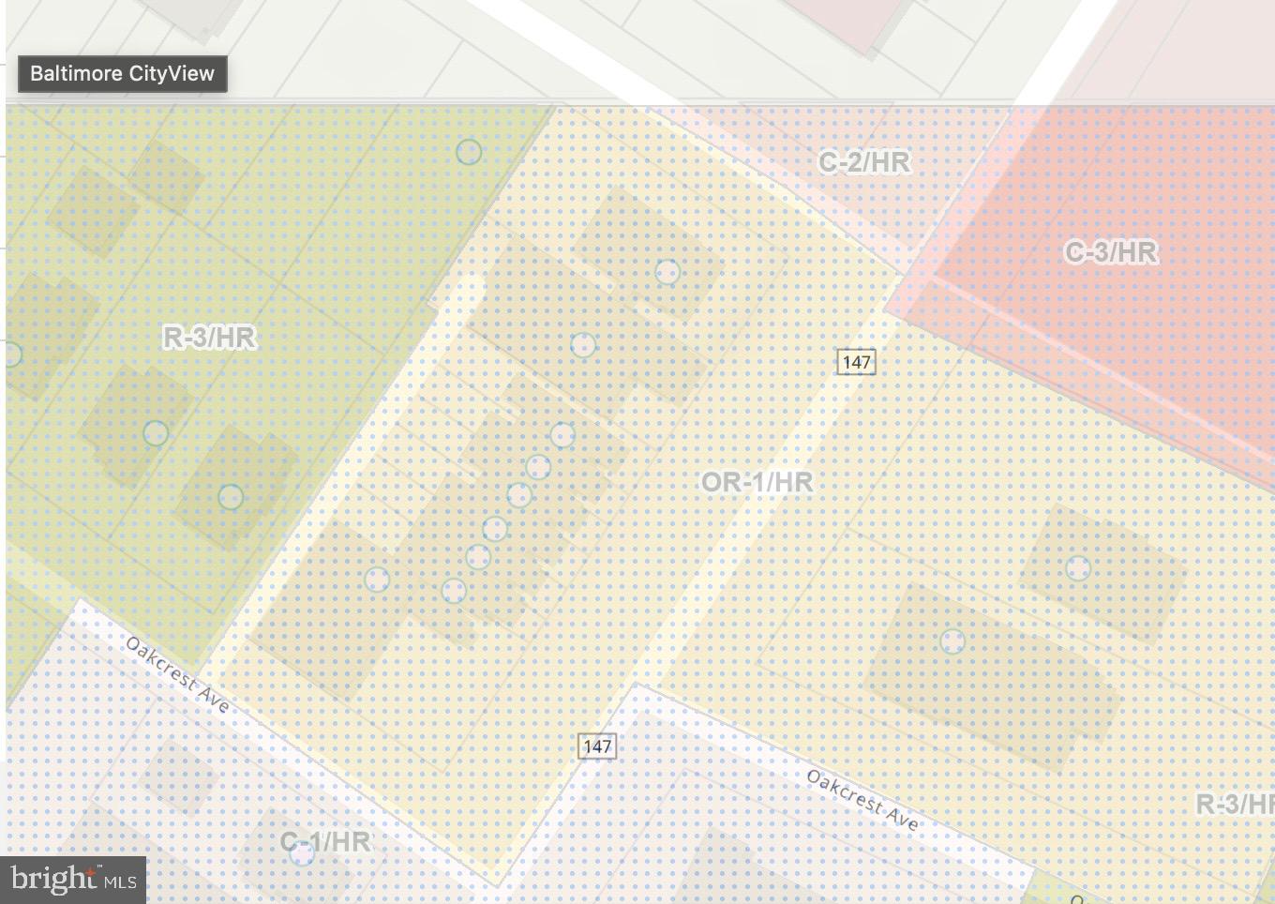Click the C-2/HR zoning label

pyautogui.click(x=863, y=162)
